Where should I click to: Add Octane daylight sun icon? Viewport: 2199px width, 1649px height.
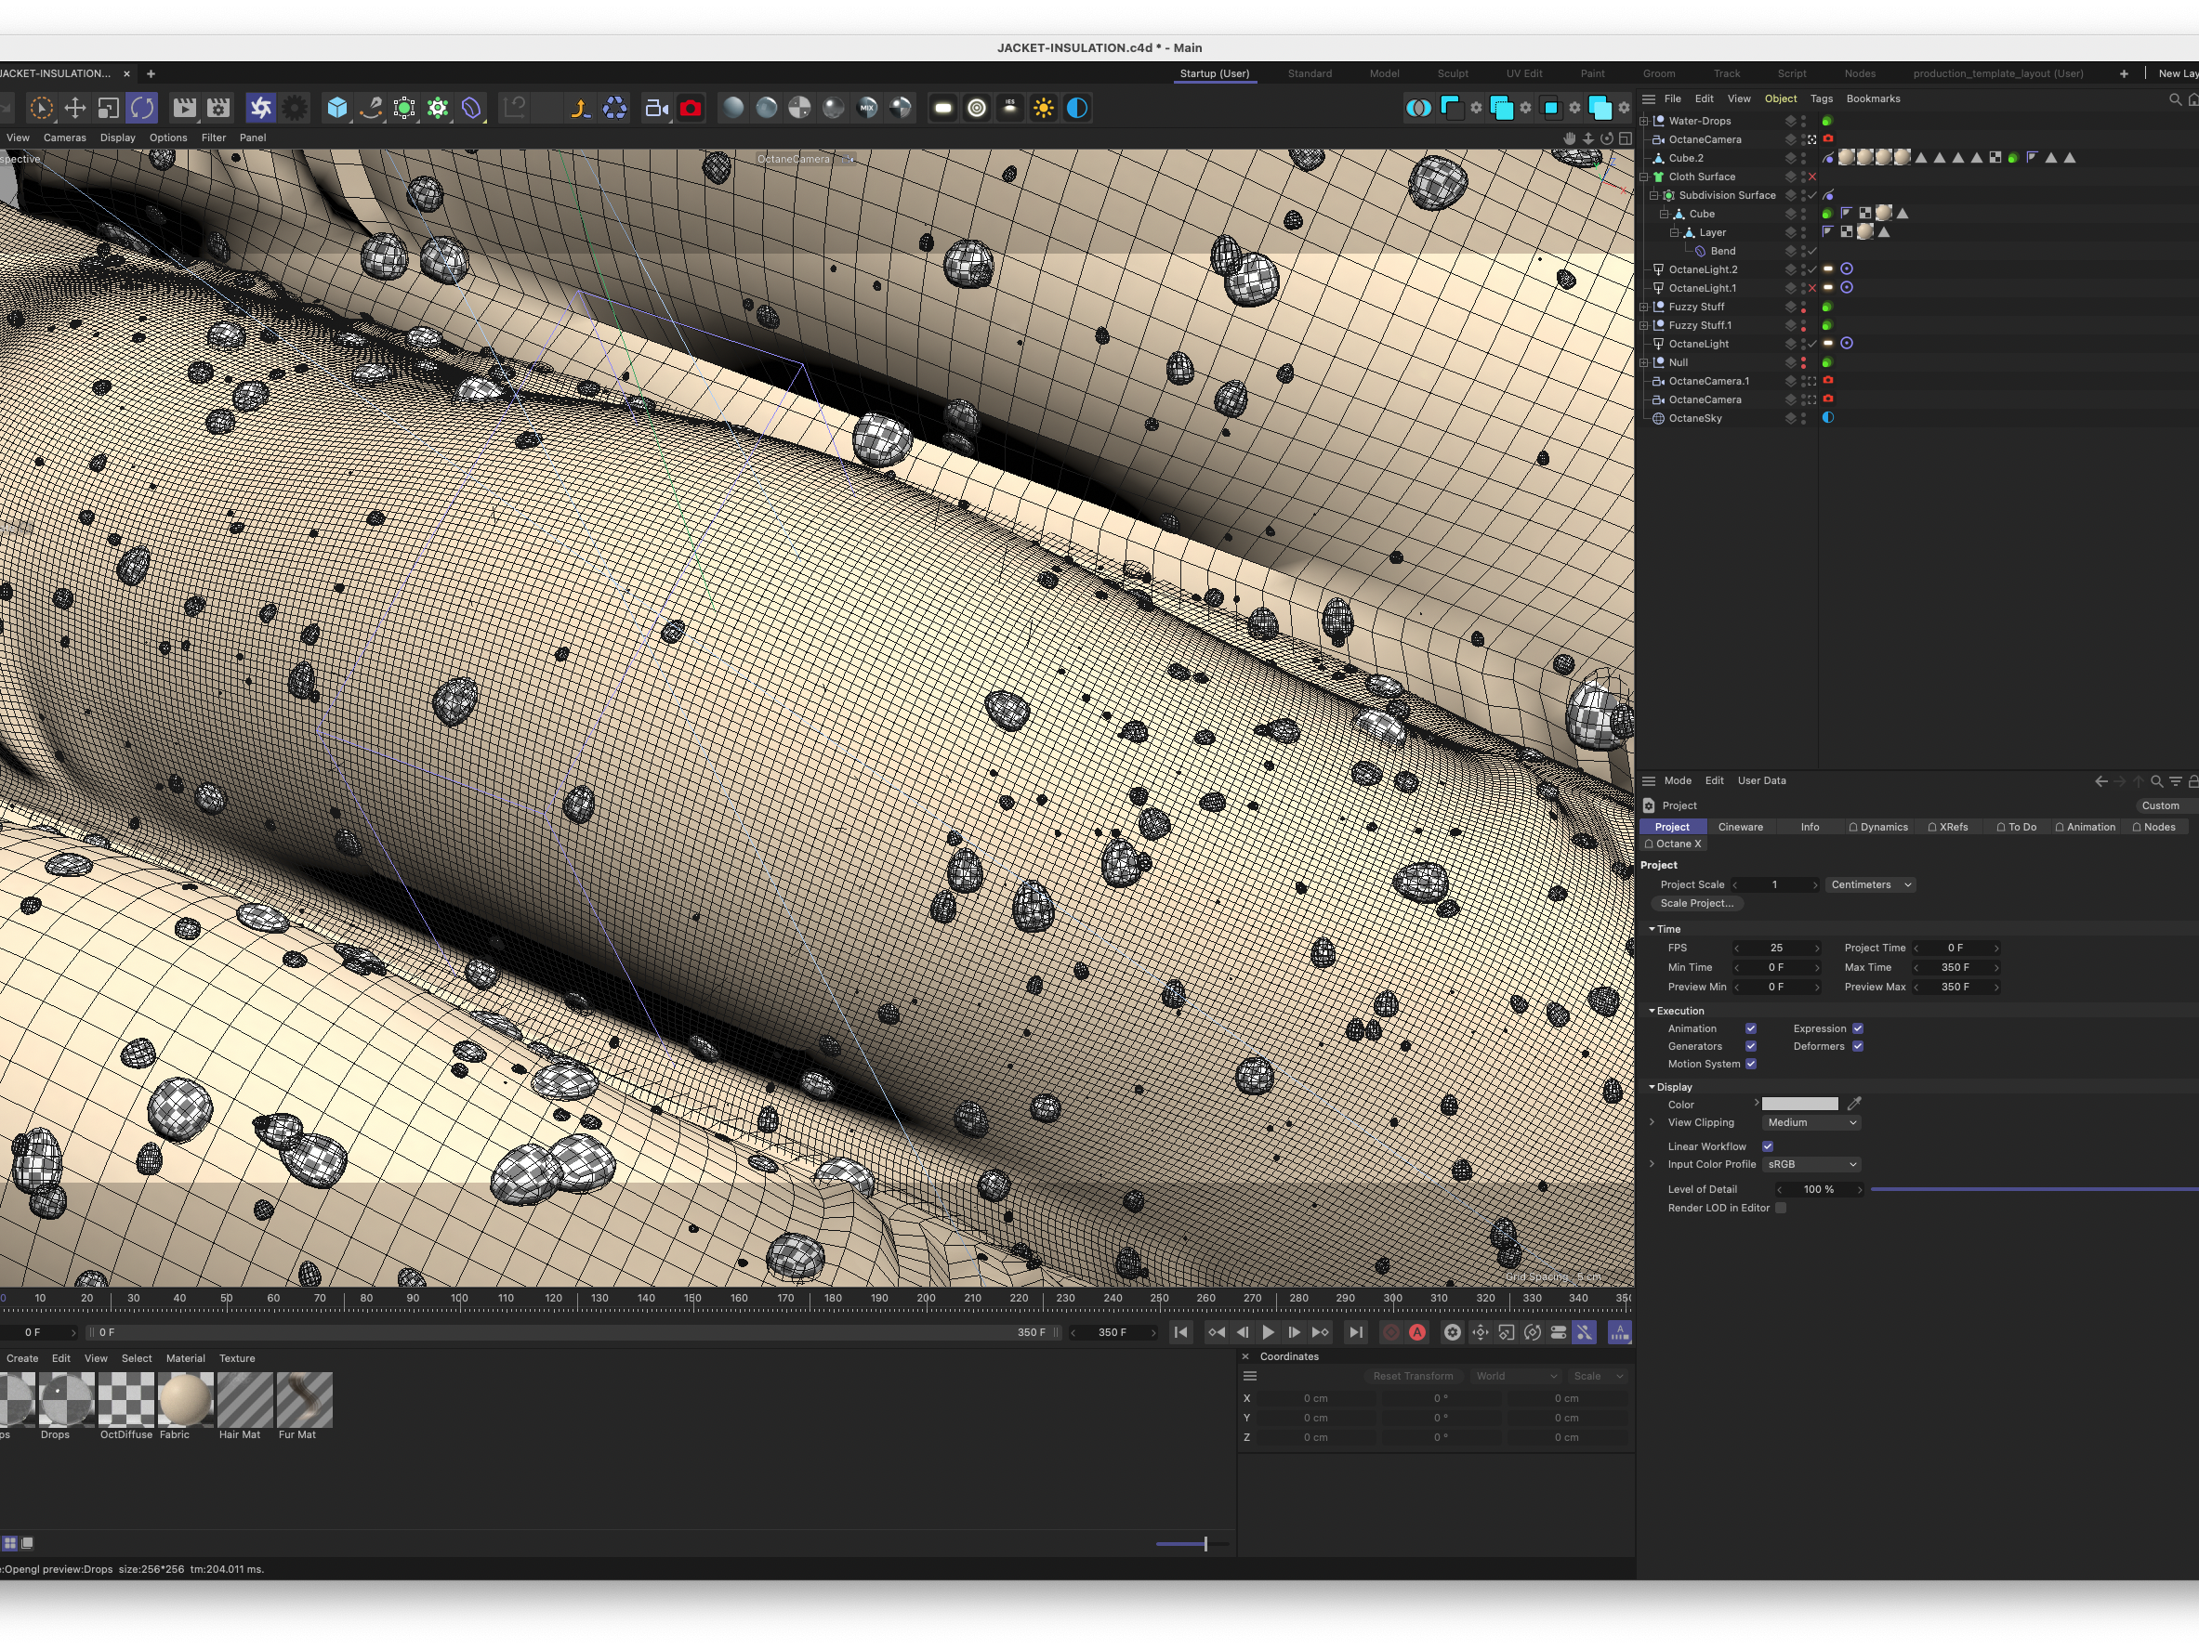(x=1044, y=109)
